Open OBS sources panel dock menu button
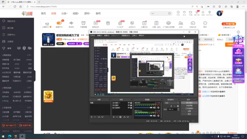This screenshot has width=247, height=139. (x=132, y=99)
